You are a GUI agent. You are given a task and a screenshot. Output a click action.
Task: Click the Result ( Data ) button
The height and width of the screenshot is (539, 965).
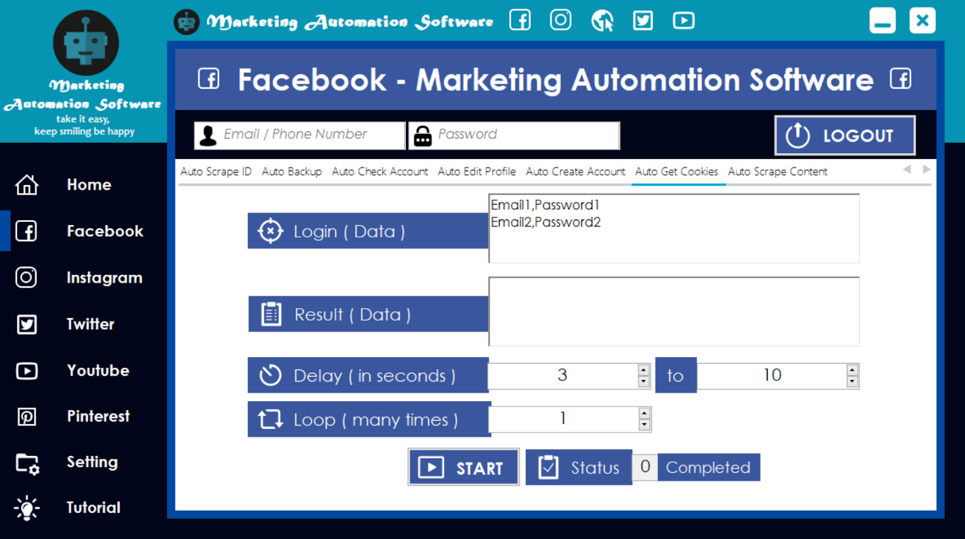pos(369,314)
